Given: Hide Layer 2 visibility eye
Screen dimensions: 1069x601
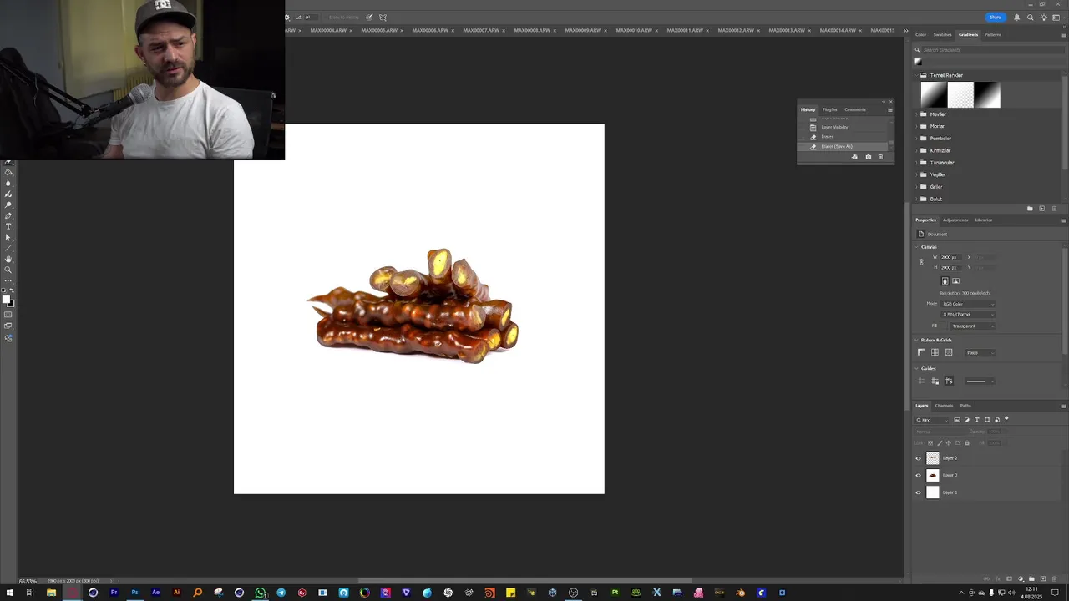Looking at the screenshot, I should coord(919,458).
